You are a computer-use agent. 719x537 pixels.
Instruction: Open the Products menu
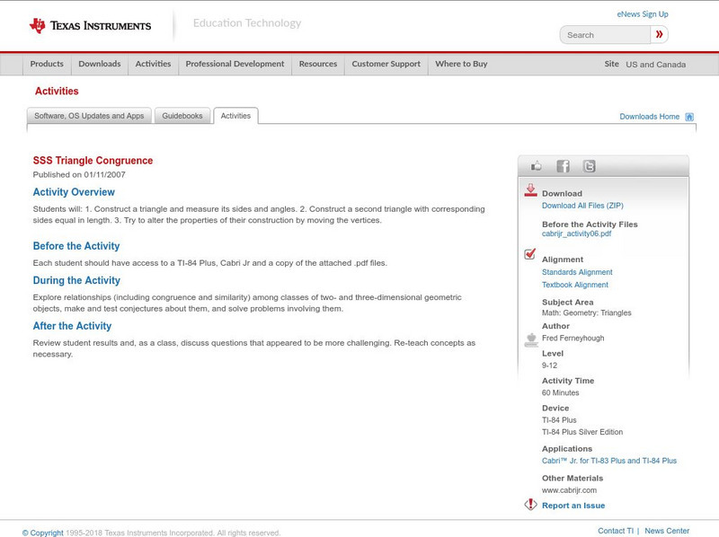pos(47,64)
